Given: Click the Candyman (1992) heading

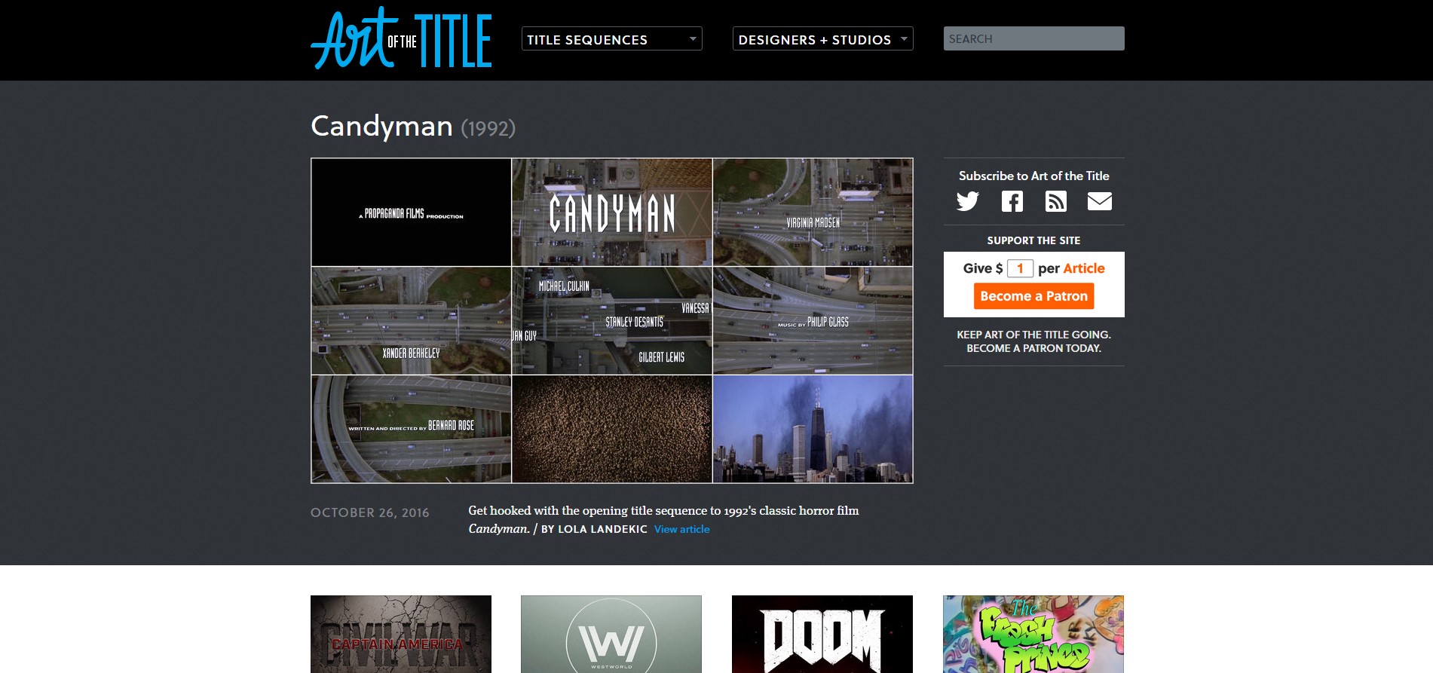Looking at the screenshot, I should pos(413,126).
